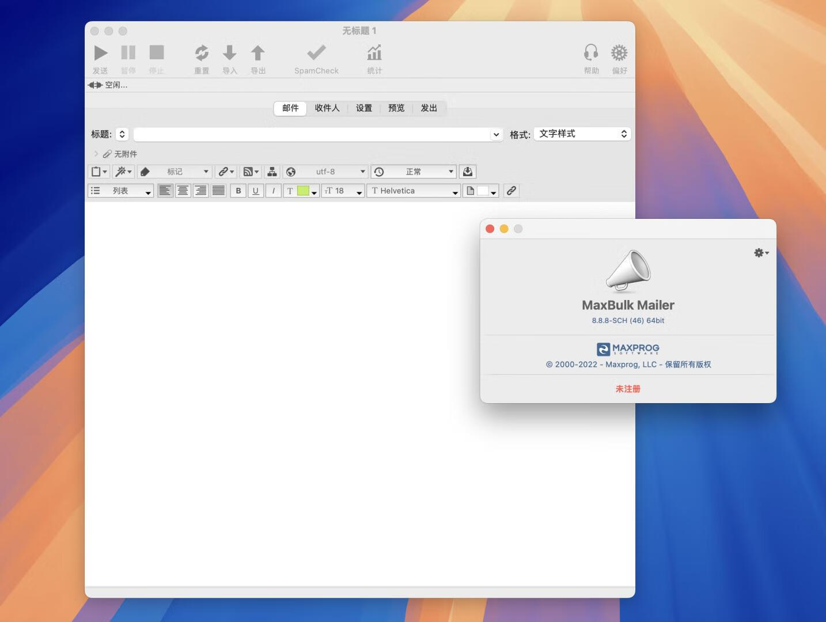Screen dimensions: 826x622
Task: Open the clipboard paste dropdown
Action: 98,172
